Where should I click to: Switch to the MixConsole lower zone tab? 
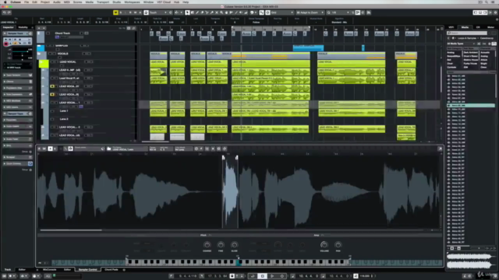tap(49, 270)
